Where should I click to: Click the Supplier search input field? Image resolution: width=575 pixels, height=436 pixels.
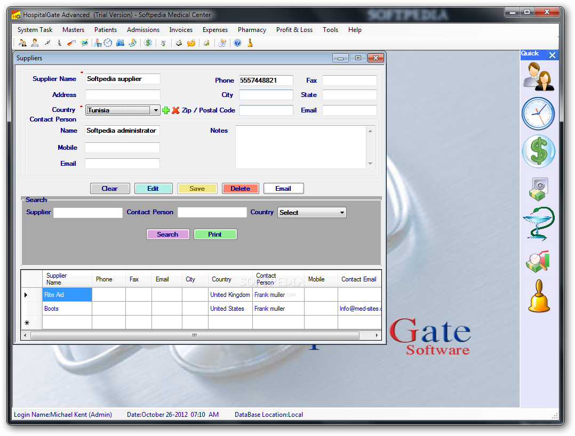point(88,213)
